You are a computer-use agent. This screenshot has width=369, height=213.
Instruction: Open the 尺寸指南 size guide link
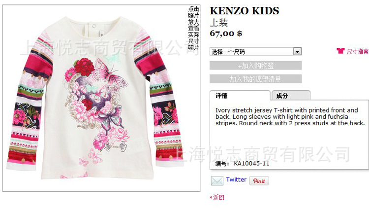click(x=357, y=51)
